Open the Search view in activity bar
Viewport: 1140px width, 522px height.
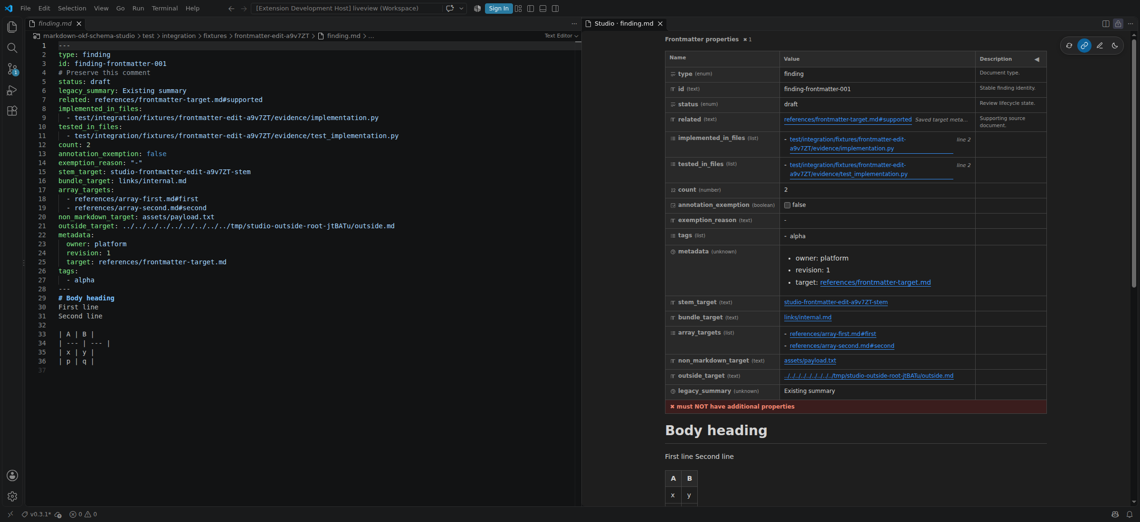pyautogui.click(x=12, y=48)
